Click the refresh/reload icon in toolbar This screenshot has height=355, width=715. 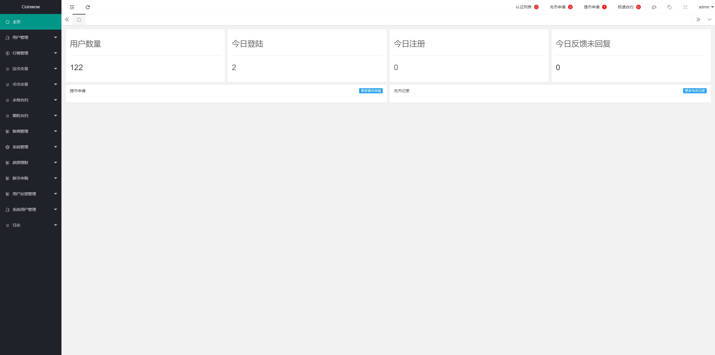click(x=88, y=7)
